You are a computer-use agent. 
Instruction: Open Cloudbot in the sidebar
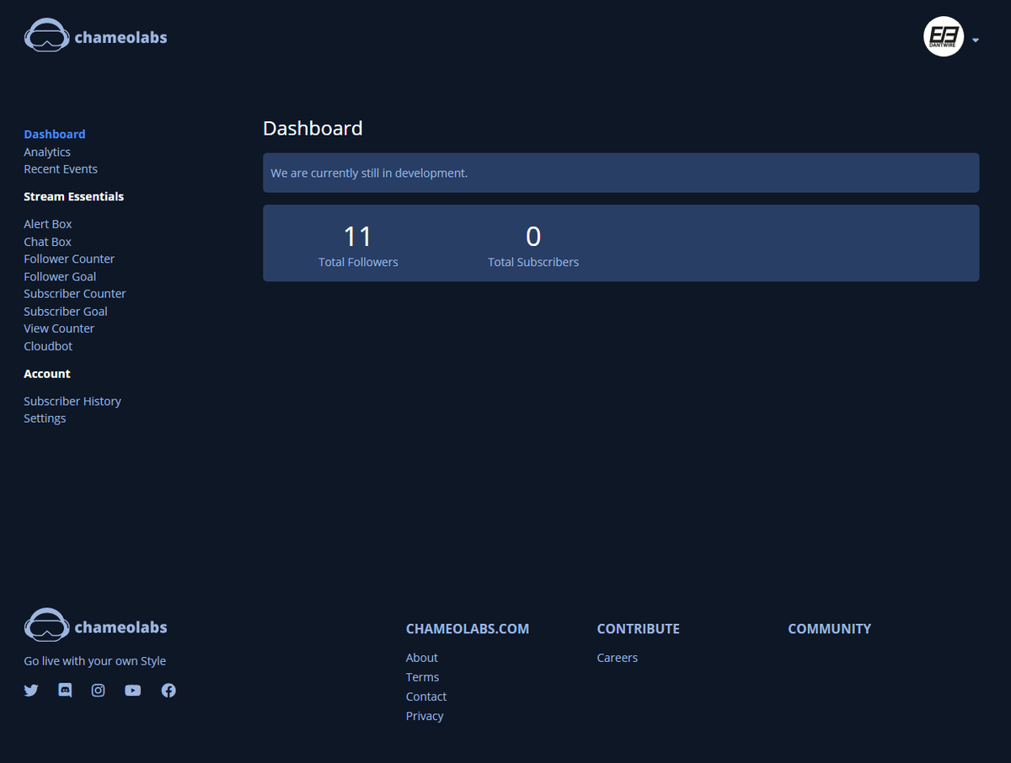click(x=48, y=346)
